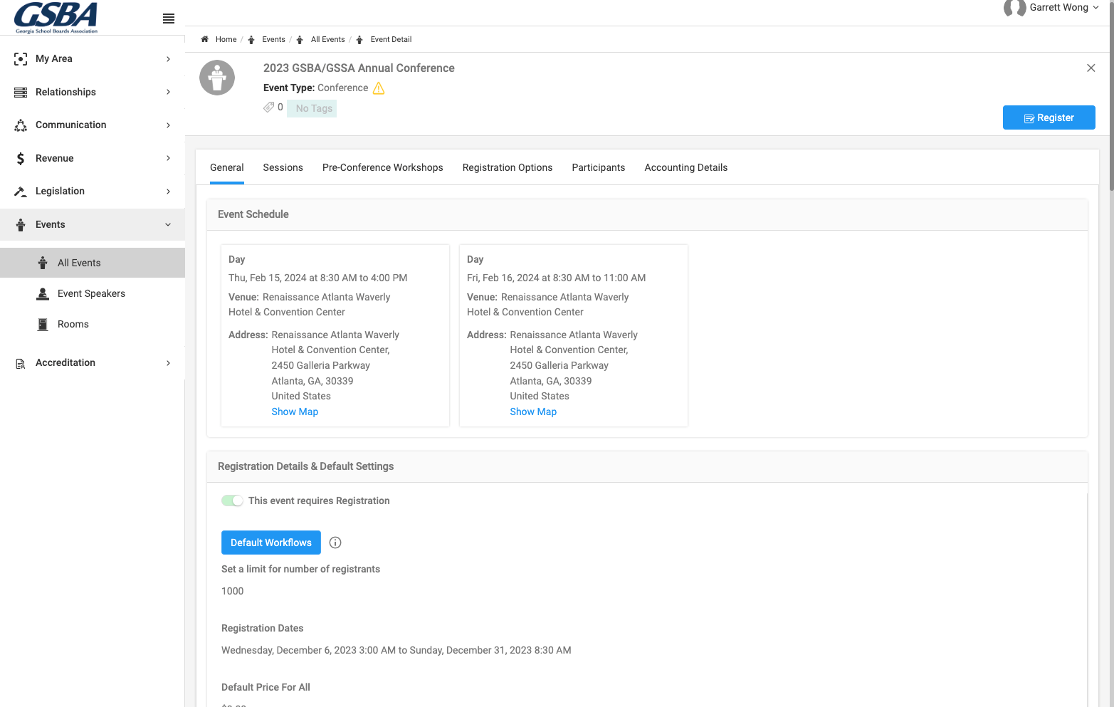Viewport: 1114px width, 707px height.
Task: Click the No Tags label
Action: click(x=312, y=108)
